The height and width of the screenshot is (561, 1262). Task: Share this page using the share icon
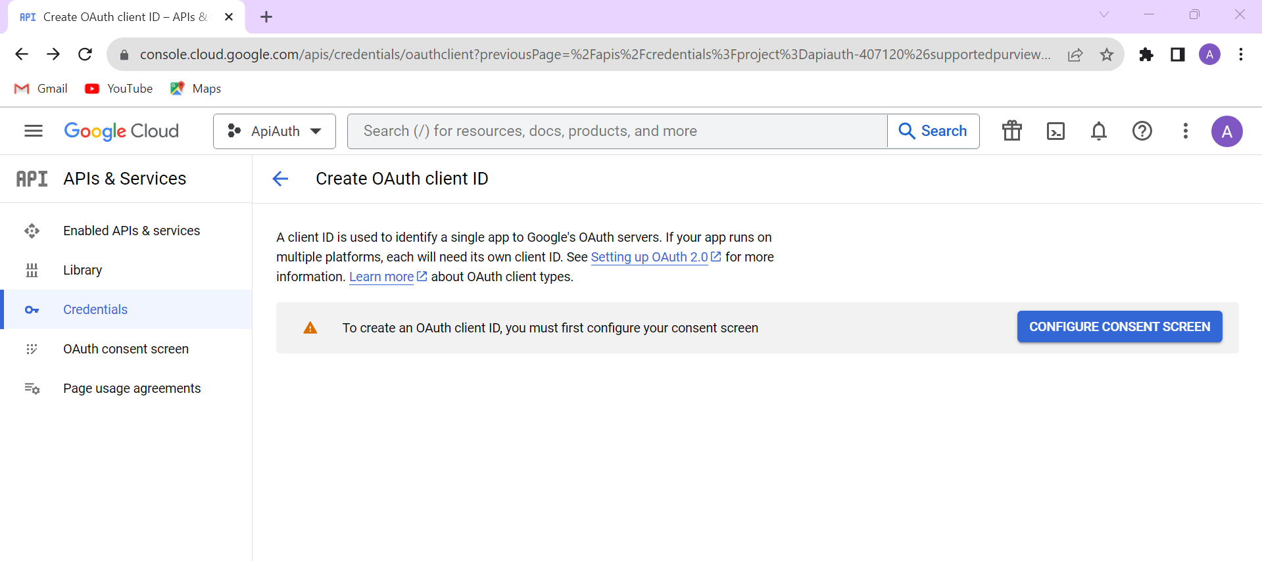pos(1075,55)
